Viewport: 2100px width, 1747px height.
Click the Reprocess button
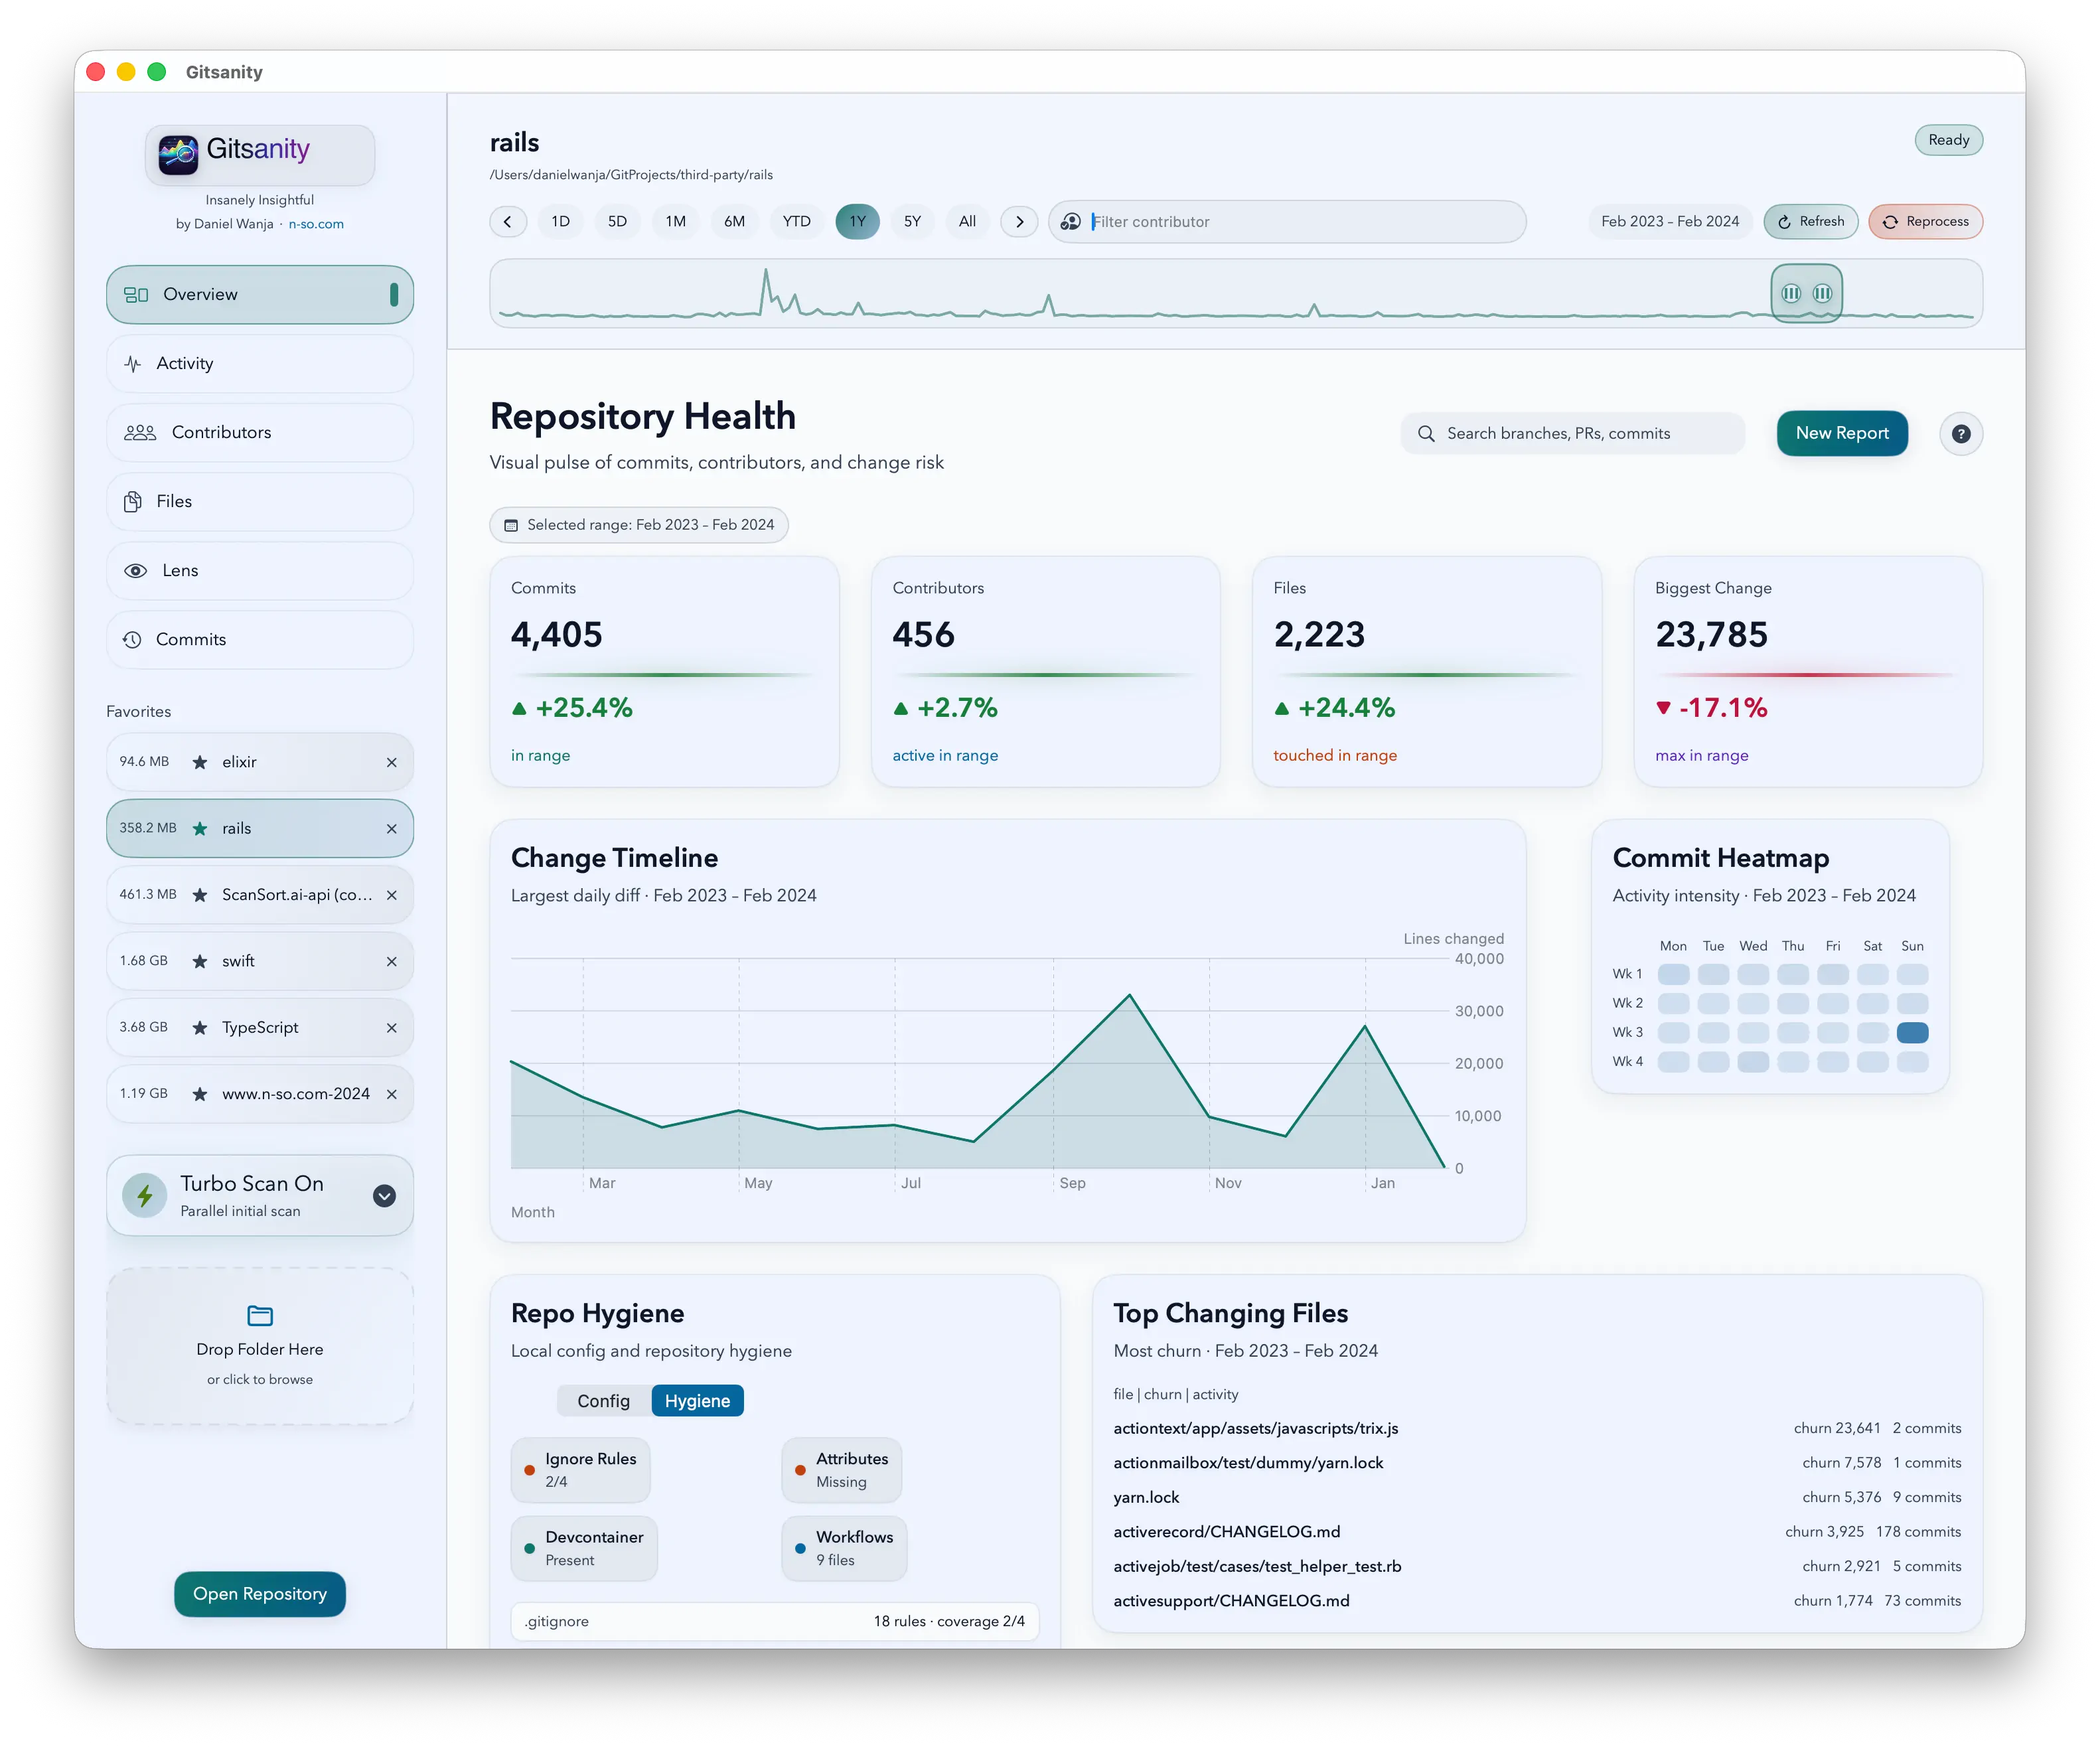point(1926,222)
